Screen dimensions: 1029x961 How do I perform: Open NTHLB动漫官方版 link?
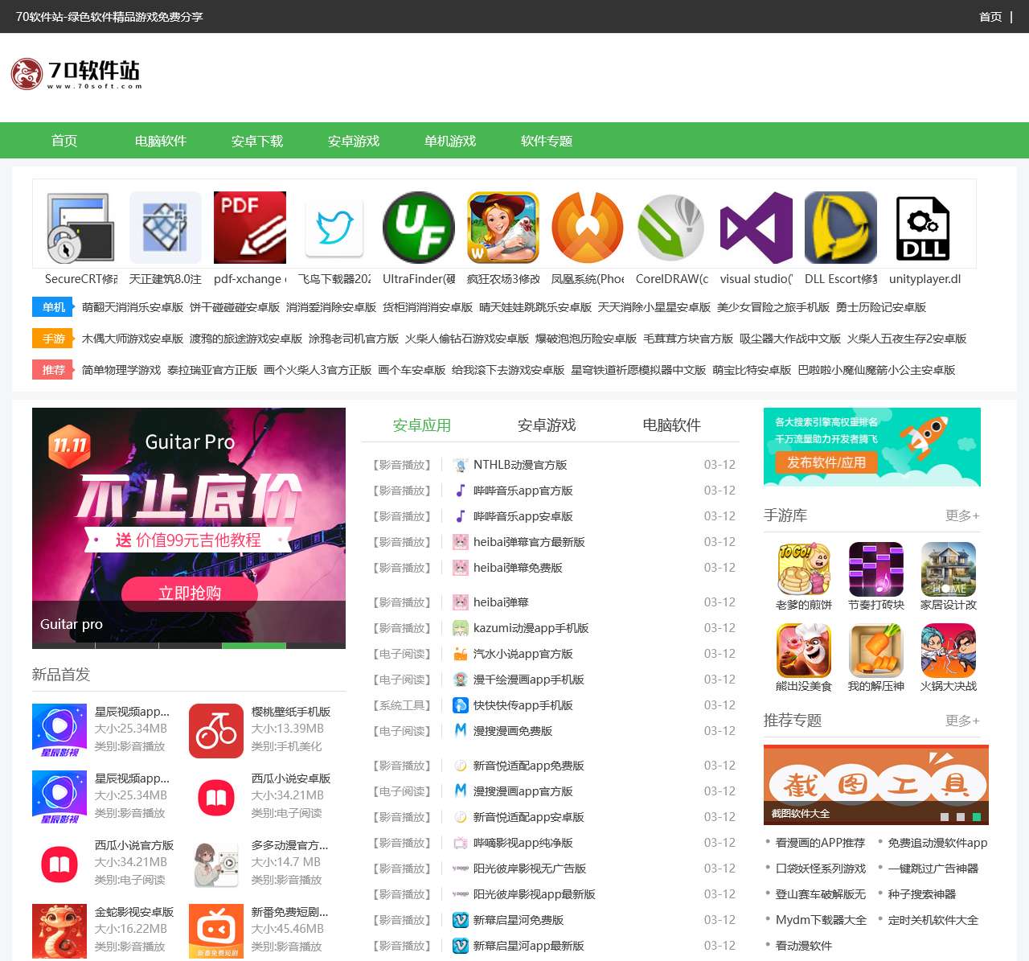520,465
